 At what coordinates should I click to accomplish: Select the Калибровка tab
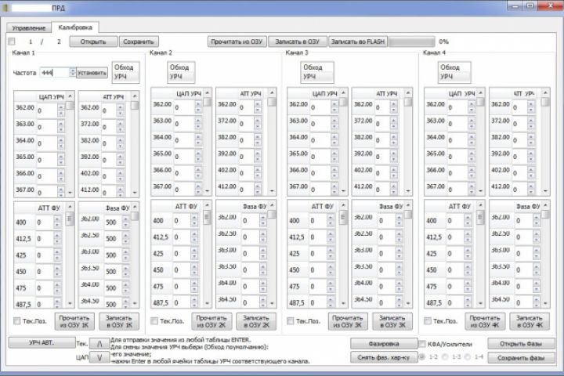click(75, 27)
